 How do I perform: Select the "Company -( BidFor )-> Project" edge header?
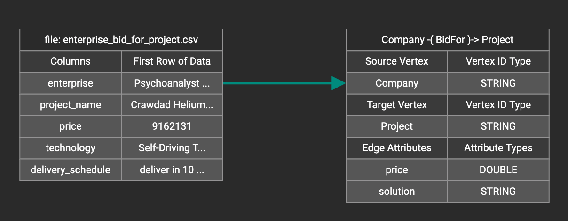pyautogui.click(x=447, y=40)
